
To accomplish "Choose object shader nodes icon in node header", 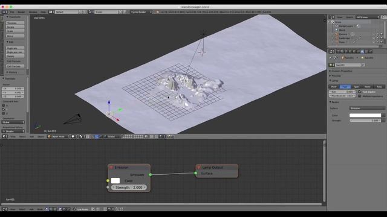I will 60,209.
